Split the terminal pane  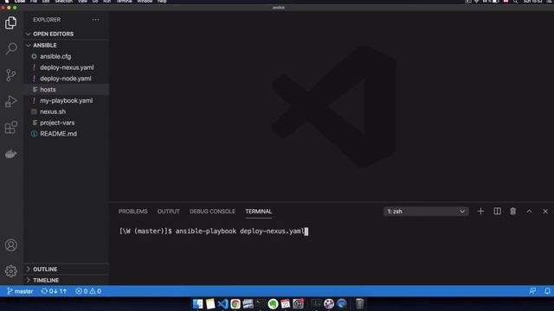[x=497, y=211]
